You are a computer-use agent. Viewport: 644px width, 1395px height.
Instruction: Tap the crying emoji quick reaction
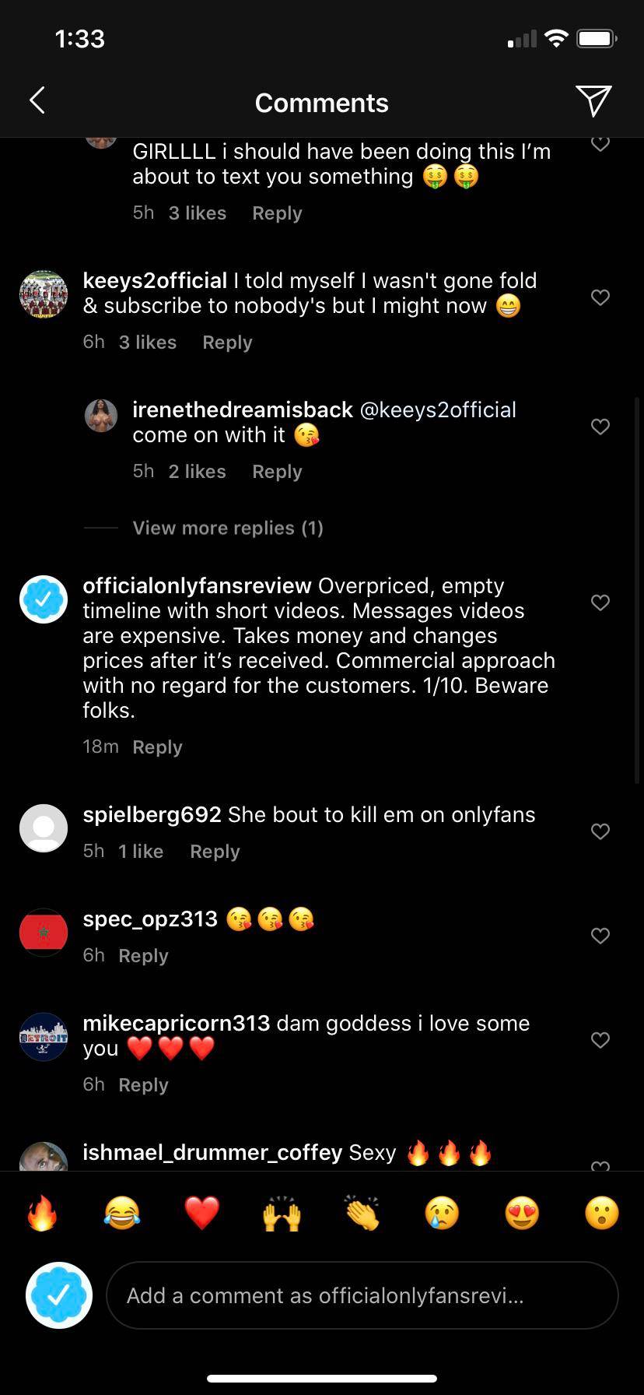click(441, 1211)
